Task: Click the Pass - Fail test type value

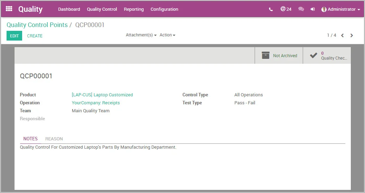Action: 245,103
